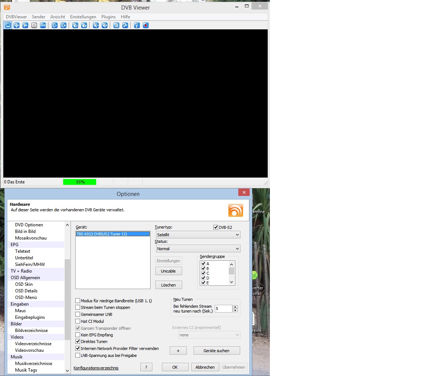Select Musik Tags in options tree
This screenshot has height=376, width=423.
pyautogui.click(x=26, y=370)
